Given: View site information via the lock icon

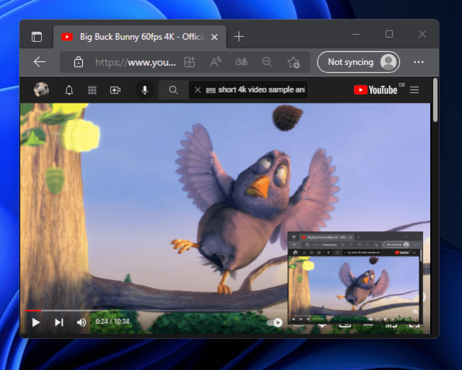Looking at the screenshot, I should tap(79, 62).
